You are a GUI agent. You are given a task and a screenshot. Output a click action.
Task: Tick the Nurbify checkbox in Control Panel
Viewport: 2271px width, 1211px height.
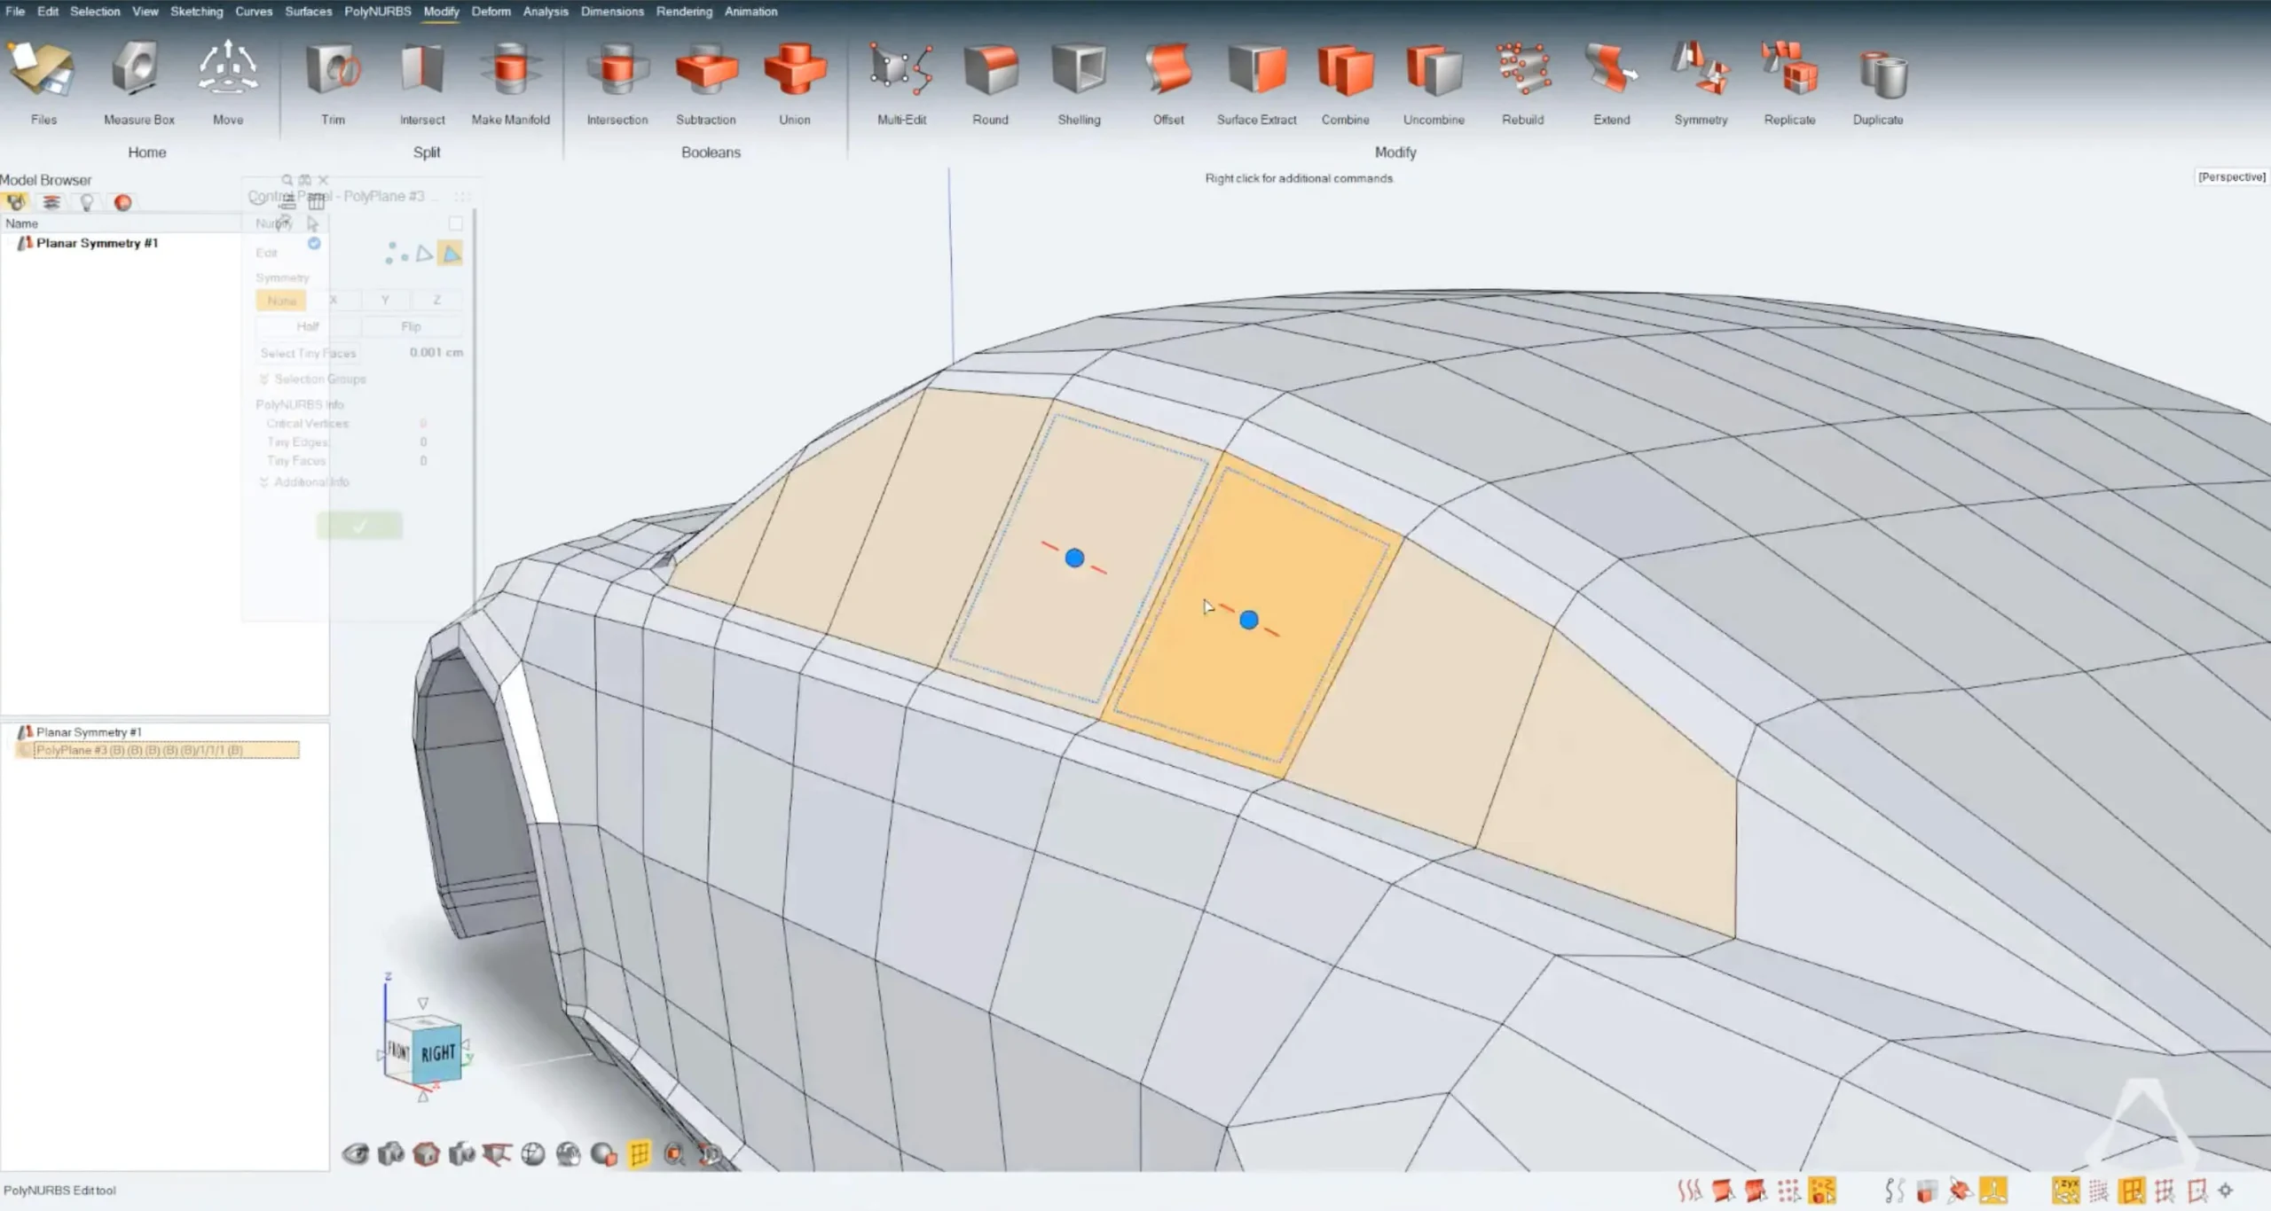(455, 223)
